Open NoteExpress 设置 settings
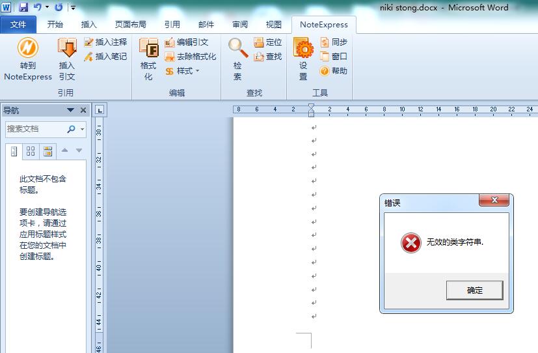538x353 pixels. point(303,59)
